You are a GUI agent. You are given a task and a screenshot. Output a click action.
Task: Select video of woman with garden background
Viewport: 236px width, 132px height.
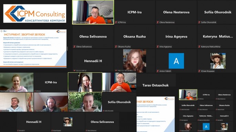coord(85,102)
